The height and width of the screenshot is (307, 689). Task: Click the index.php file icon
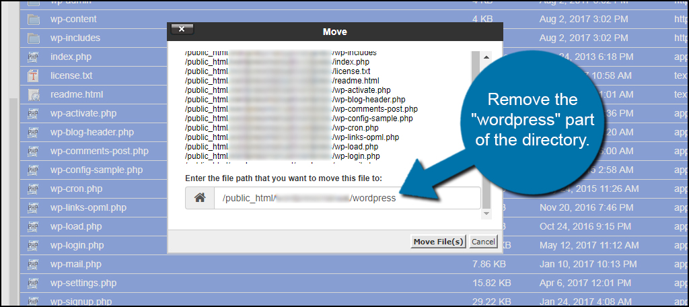click(x=34, y=57)
